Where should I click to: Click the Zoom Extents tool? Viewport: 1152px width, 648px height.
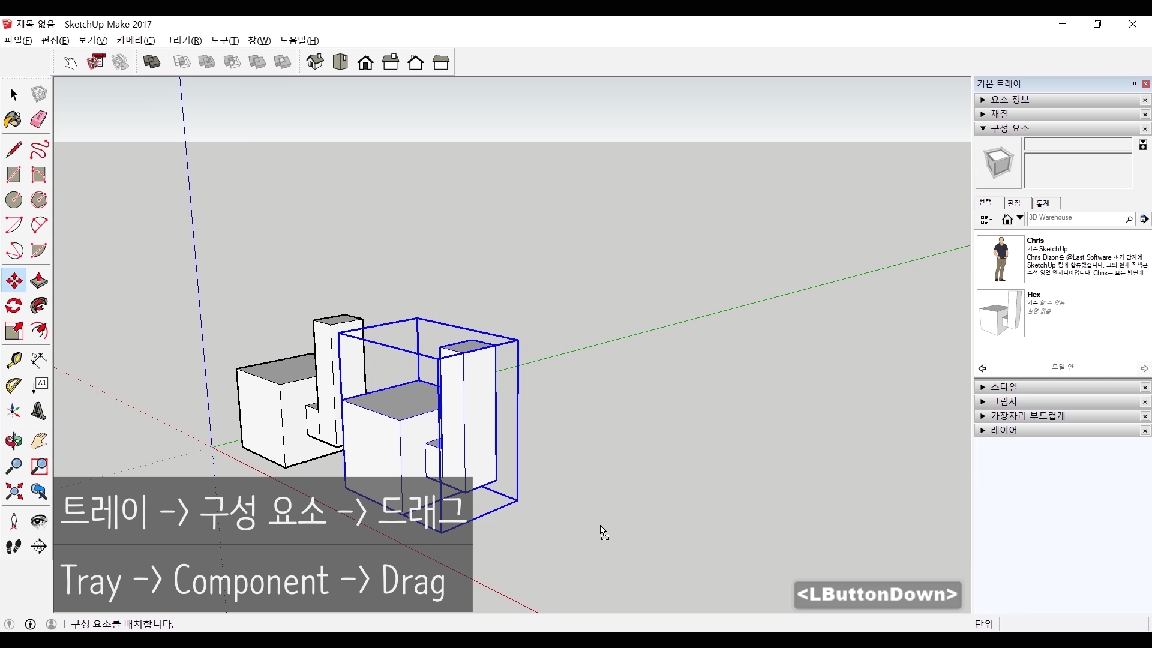(14, 492)
